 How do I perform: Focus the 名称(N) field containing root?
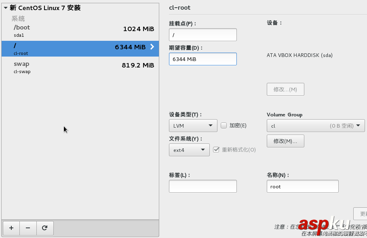[x=302, y=186]
